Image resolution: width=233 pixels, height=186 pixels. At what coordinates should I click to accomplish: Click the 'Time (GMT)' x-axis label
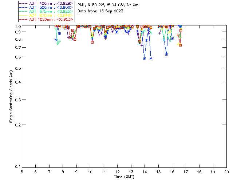[124, 177]
